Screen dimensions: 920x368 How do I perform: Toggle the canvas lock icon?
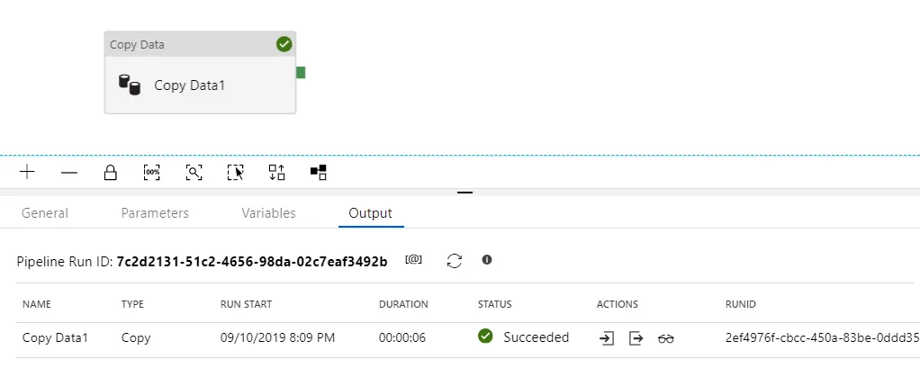coord(111,172)
